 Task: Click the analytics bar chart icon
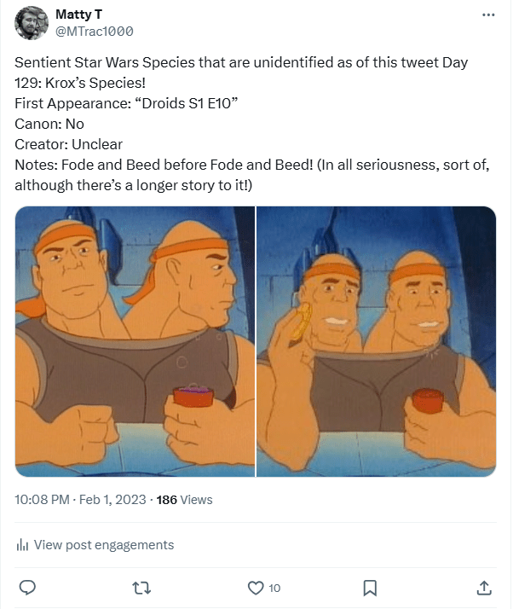[23, 545]
